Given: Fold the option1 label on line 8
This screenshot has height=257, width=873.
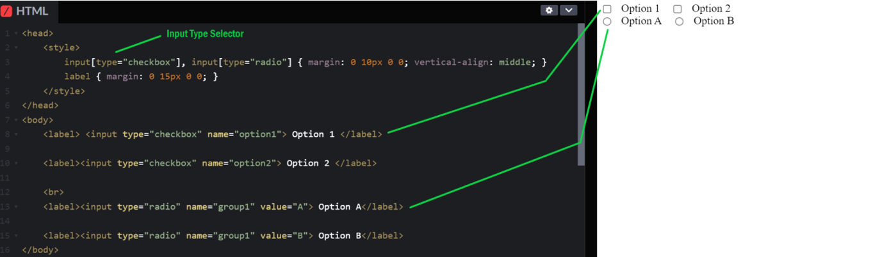Looking at the screenshot, I should [x=15, y=134].
